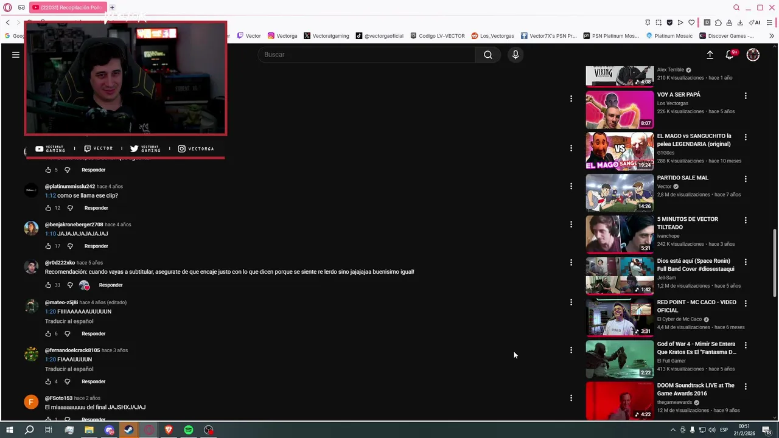Open options menu for @benjakroneberger2708 comment
Viewport: 779px width, 438px height.
click(x=571, y=224)
